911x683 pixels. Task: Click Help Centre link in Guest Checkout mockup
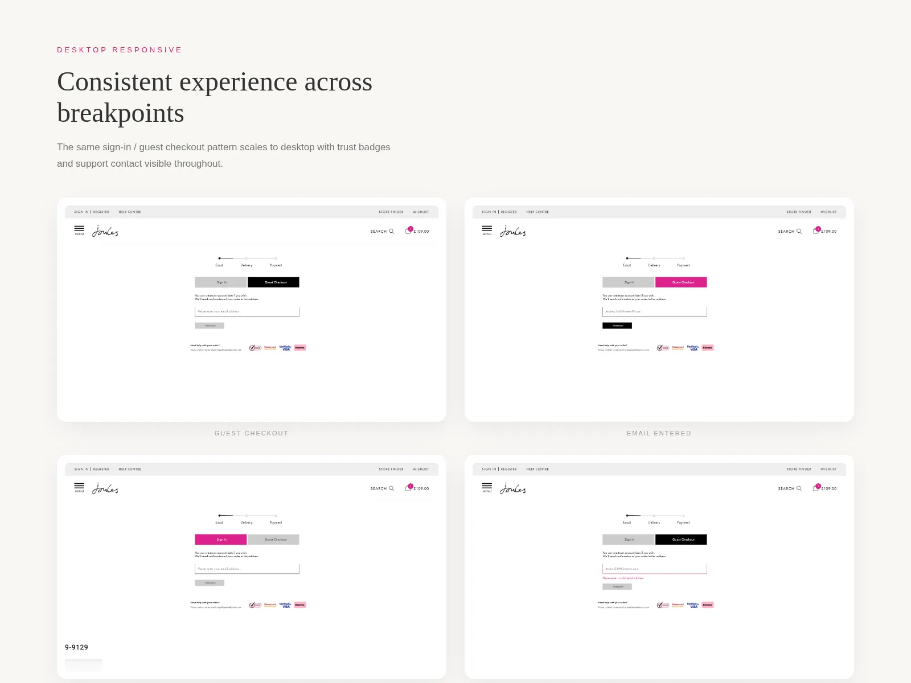(130, 212)
